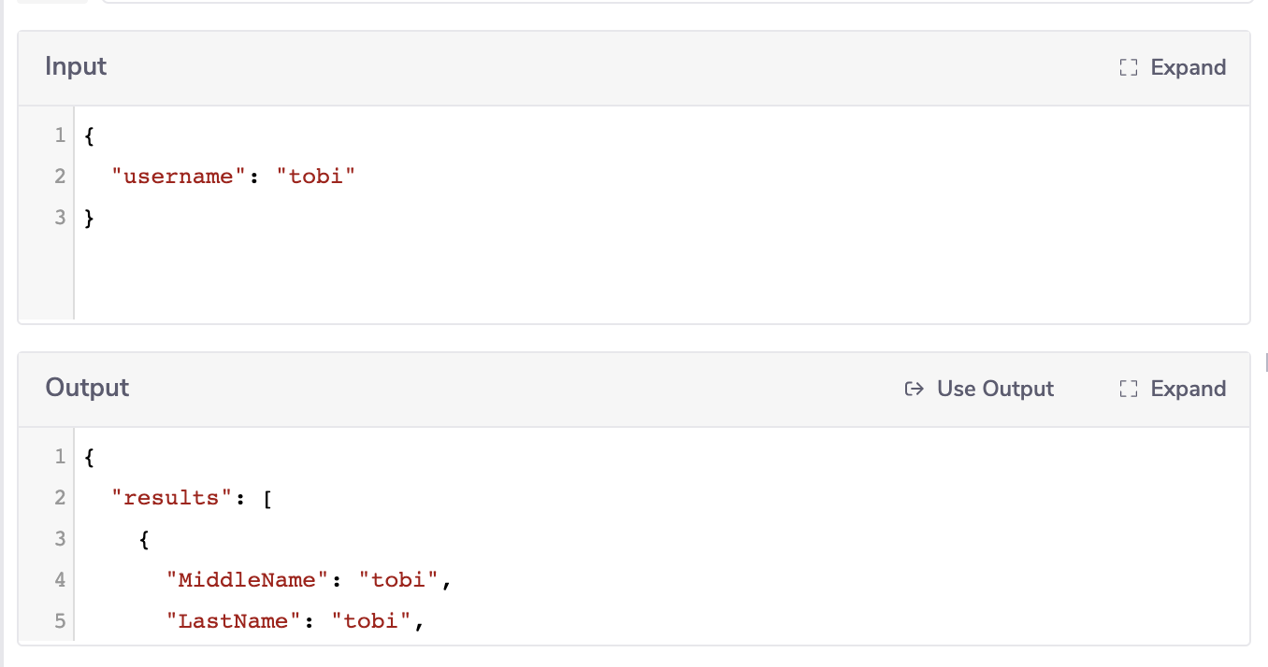This screenshot has height=667, width=1268.
Task: Click the "tobi" value in Input editor
Action: (x=317, y=177)
